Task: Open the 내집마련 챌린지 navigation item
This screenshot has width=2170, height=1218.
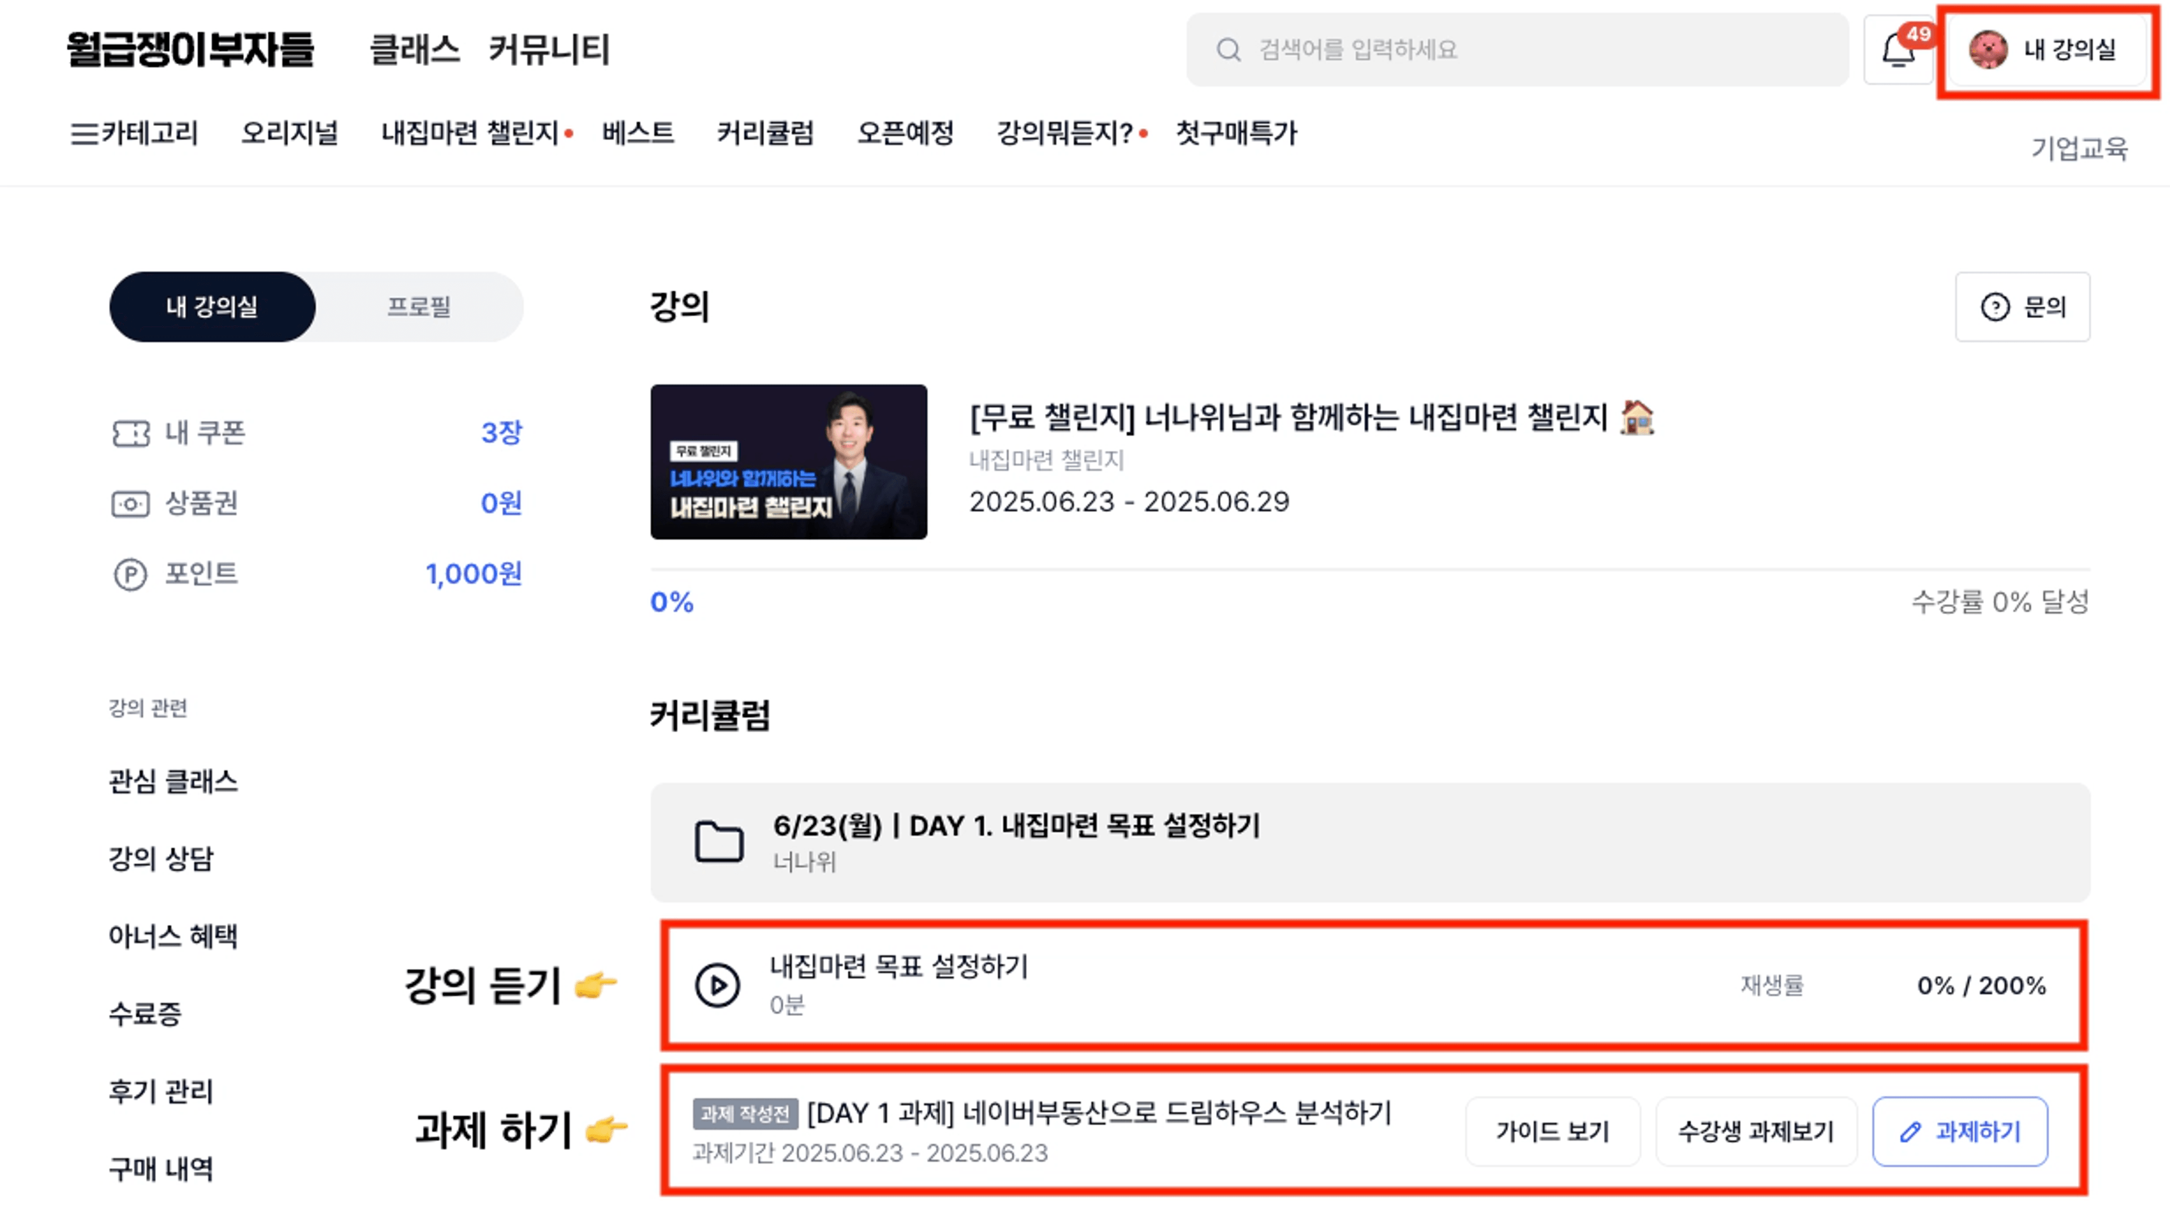Action: click(470, 133)
